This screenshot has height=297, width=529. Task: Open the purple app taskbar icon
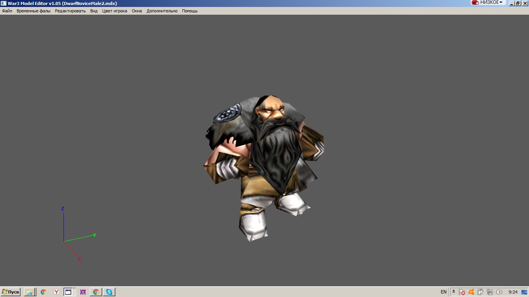[82, 292]
